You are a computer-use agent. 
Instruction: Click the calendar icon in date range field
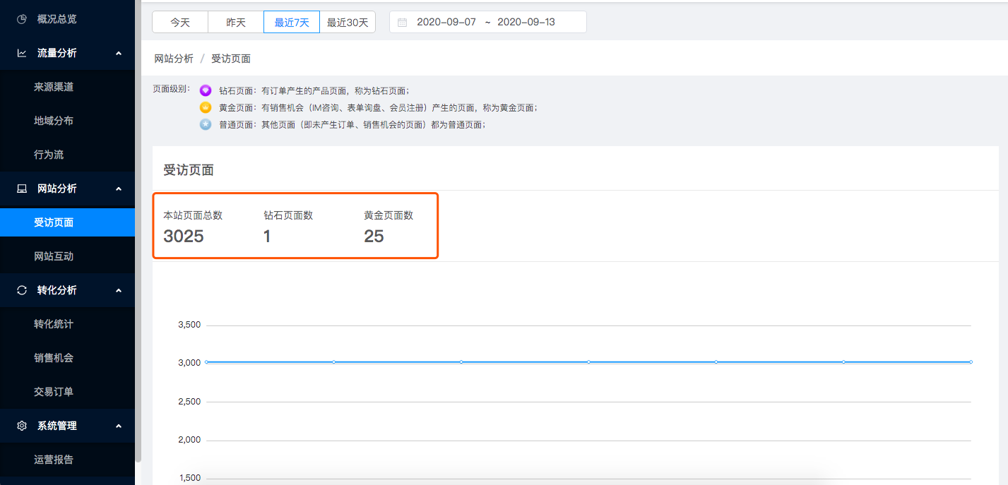tap(403, 22)
